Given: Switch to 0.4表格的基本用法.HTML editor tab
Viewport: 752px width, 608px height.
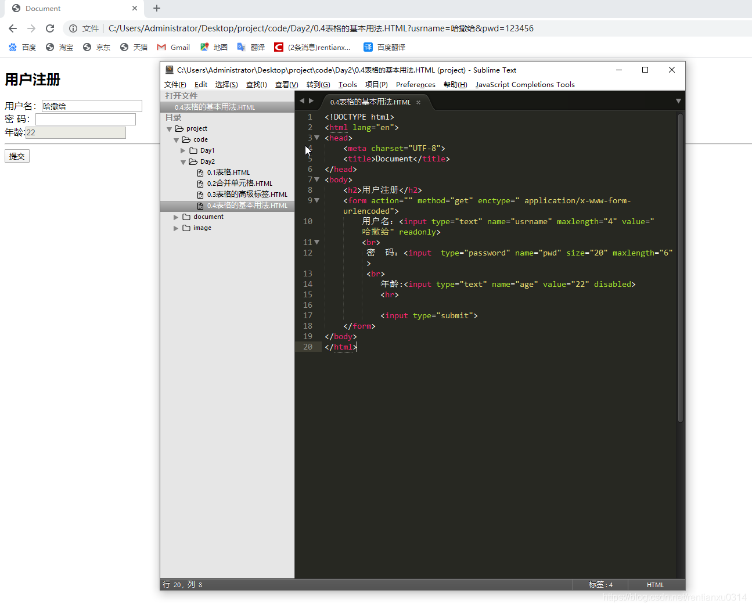Looking at the screenshot, I should [370, 102].
